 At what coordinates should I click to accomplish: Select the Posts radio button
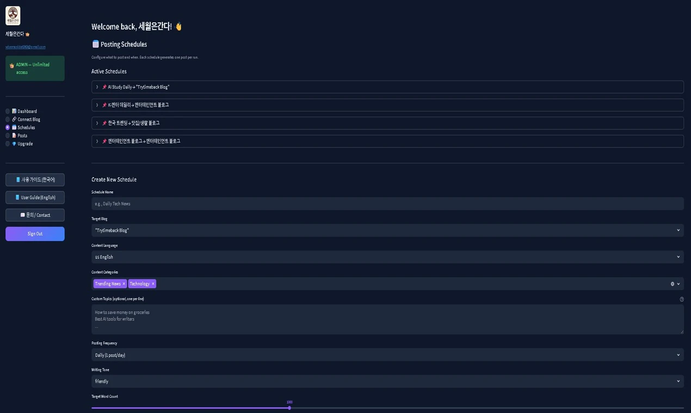(7, 135)
